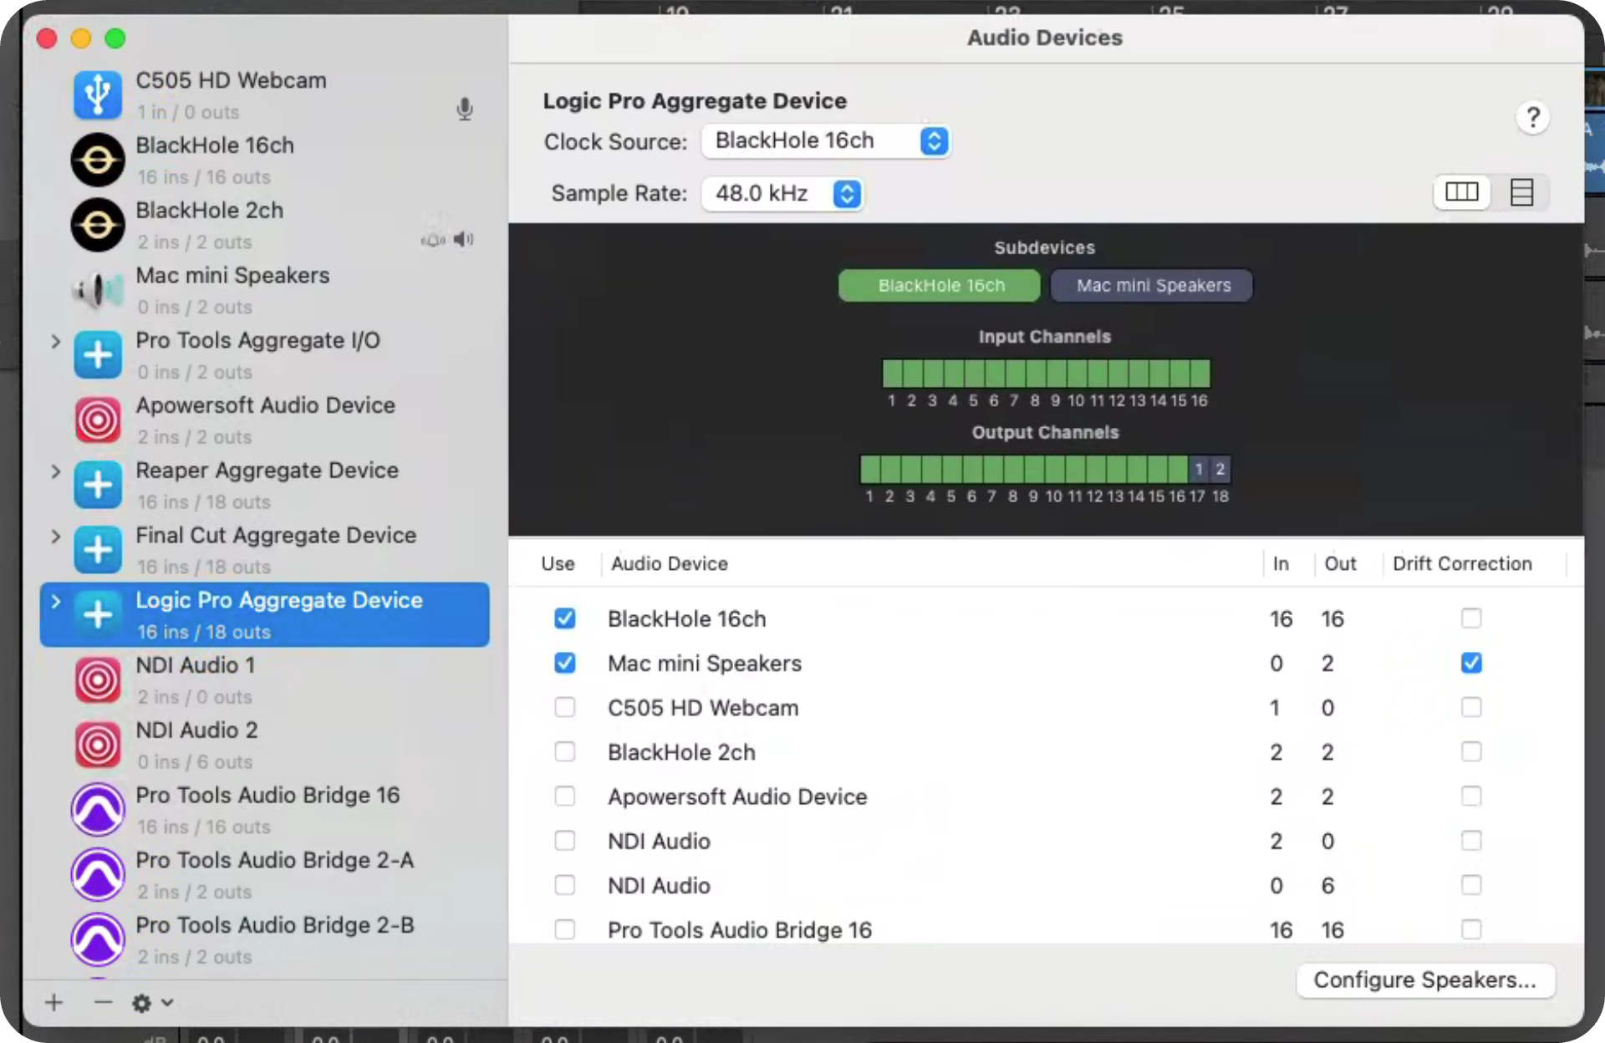Uncheck Use for Mac mini Speakers
This screenshot has width=1605, height=1043.
point(565,663)
